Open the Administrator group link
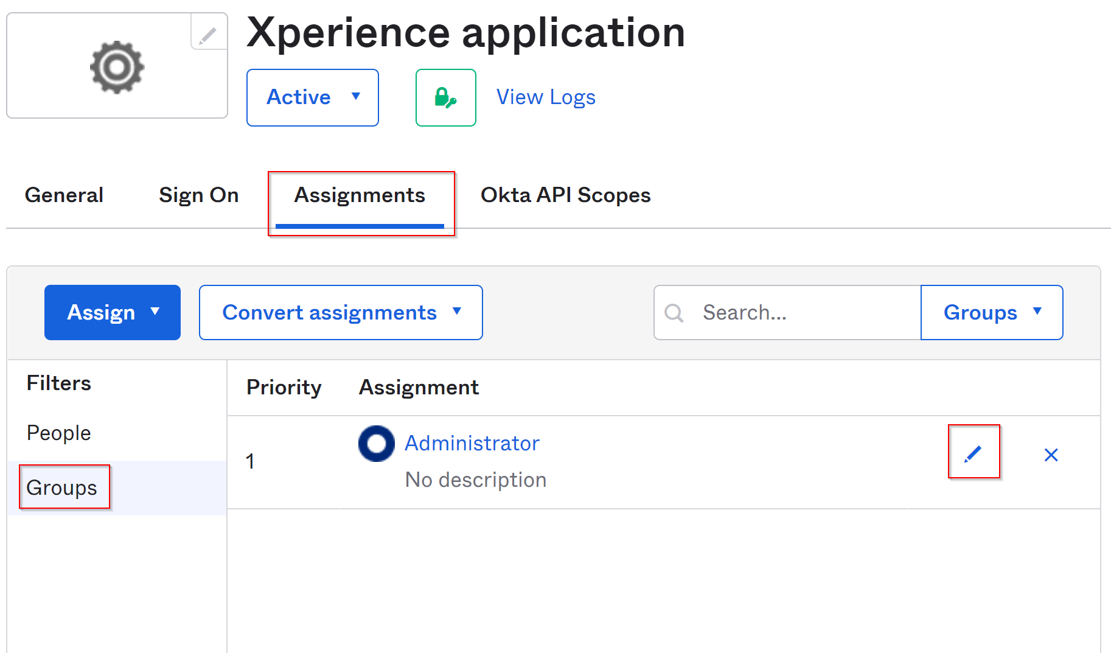 (472, 443)
